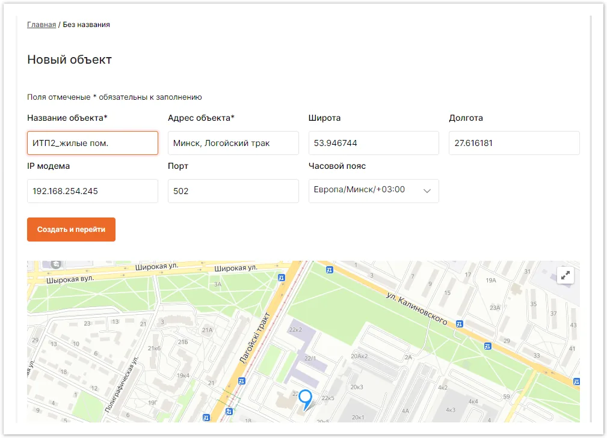Viewport: 607px width, 438px height.
Task: Click building 20к3 on the map
Action: 357,387
